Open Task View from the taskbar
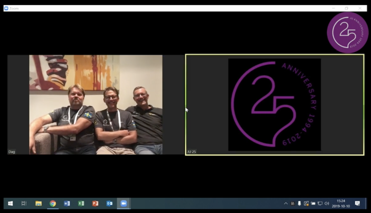 coord(24,203)
